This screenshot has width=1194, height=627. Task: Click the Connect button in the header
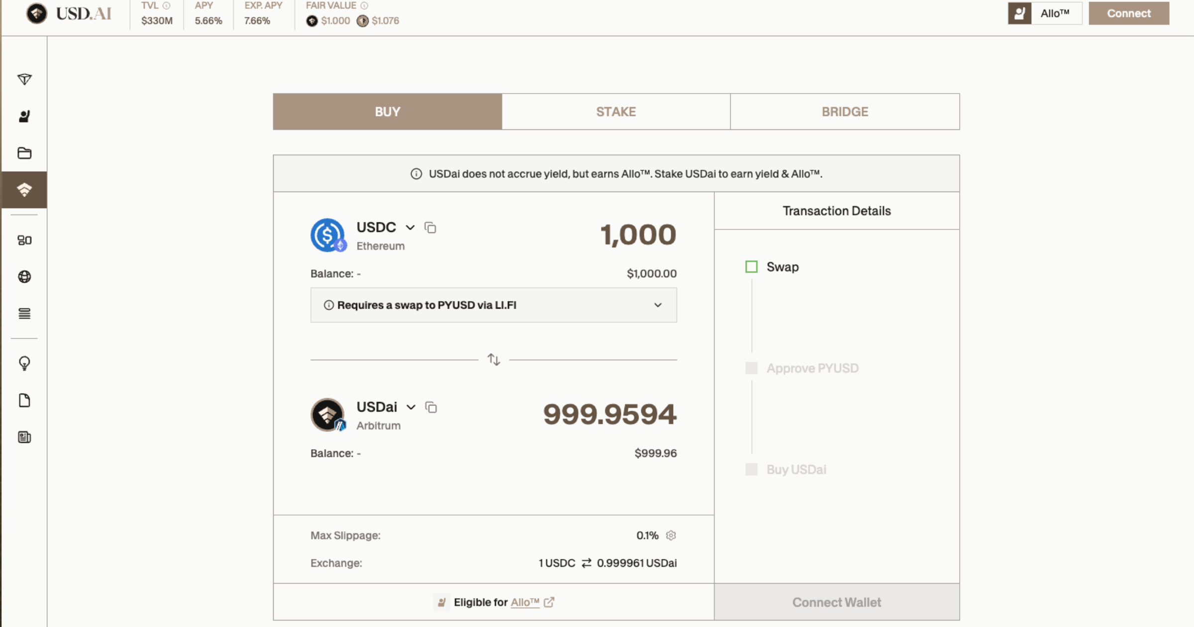[1128, 13]
